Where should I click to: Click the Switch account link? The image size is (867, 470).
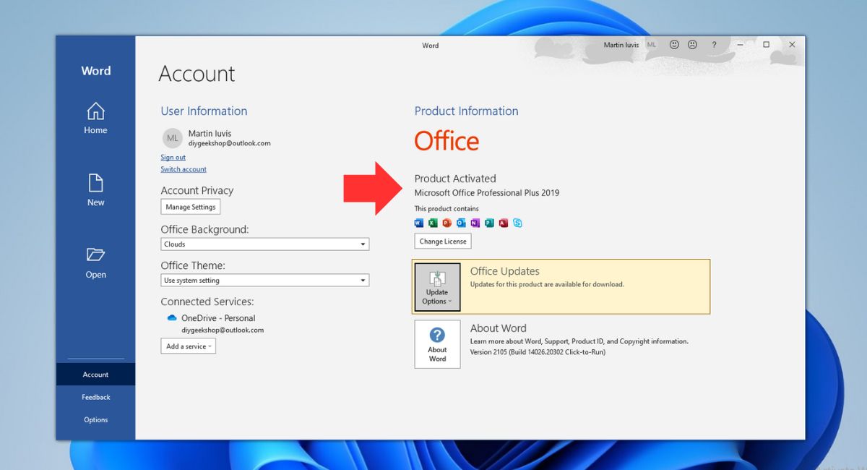[x=184, y=169]
